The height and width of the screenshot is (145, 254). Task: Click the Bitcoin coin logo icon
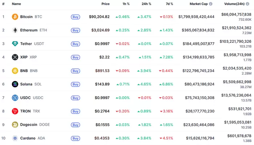(15, 17)
